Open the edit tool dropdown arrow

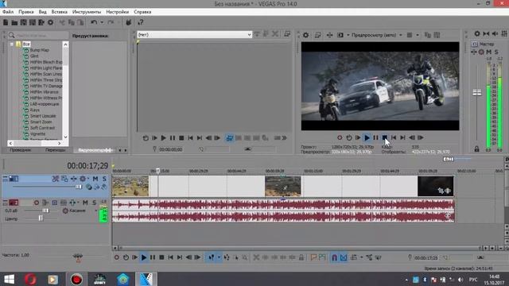click(x=219, y=257)
